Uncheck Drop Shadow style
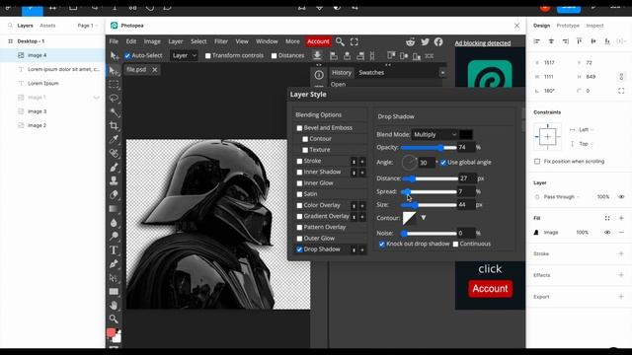The width and height of the screenshot is (632, 355). tap(299, 249)
